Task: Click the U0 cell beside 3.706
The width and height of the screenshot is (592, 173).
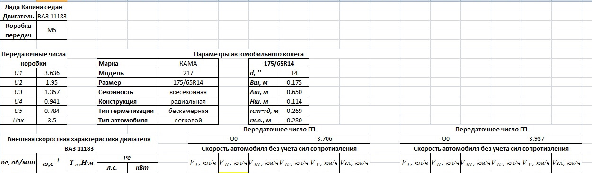Action: tap(233, 139)
